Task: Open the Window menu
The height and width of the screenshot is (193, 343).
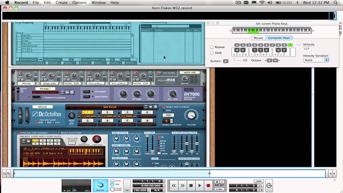Action: (x=99, y=3)
